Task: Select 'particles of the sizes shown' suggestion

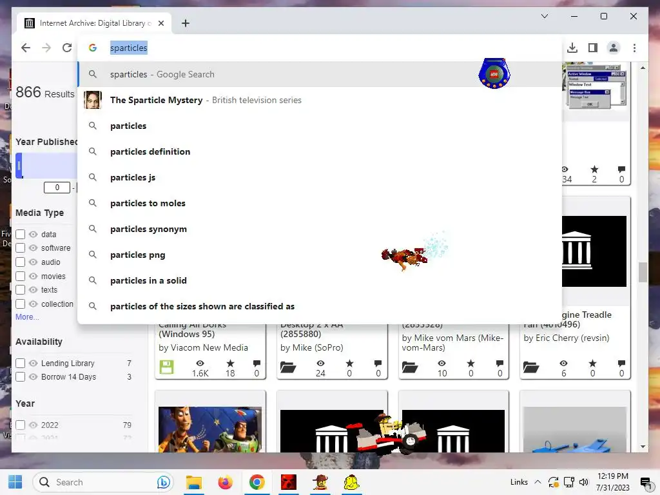Action: click(320, 306)
